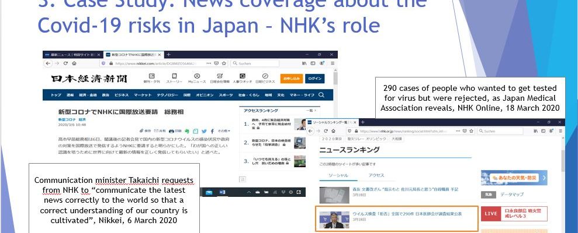Open page actions dots in Nikkei address bar

(x=209, y=63)
